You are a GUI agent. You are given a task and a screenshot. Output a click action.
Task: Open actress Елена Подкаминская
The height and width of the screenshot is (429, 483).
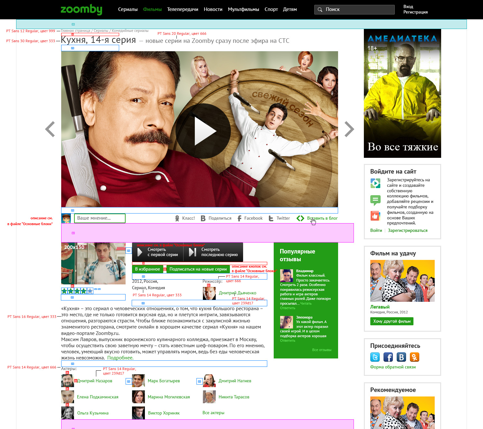point(98,397)
